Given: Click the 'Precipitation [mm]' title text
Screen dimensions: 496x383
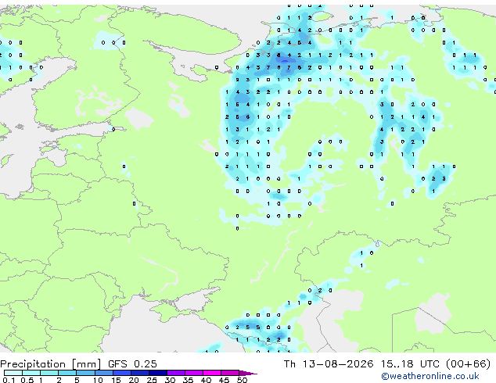Looking at the screenshot, I should click(x=51, y=364).
